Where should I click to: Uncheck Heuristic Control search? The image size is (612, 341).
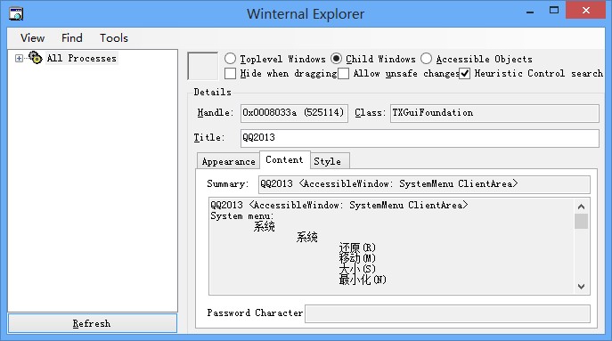[x=464, y=73]
